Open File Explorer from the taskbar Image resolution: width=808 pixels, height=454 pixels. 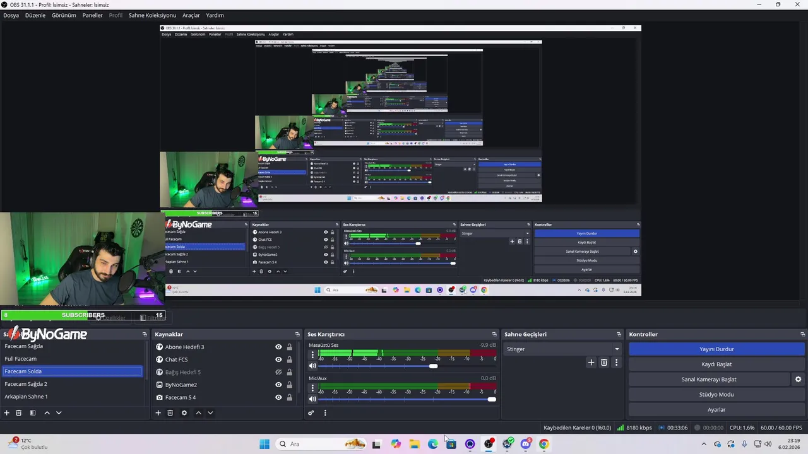coord(414,444)
